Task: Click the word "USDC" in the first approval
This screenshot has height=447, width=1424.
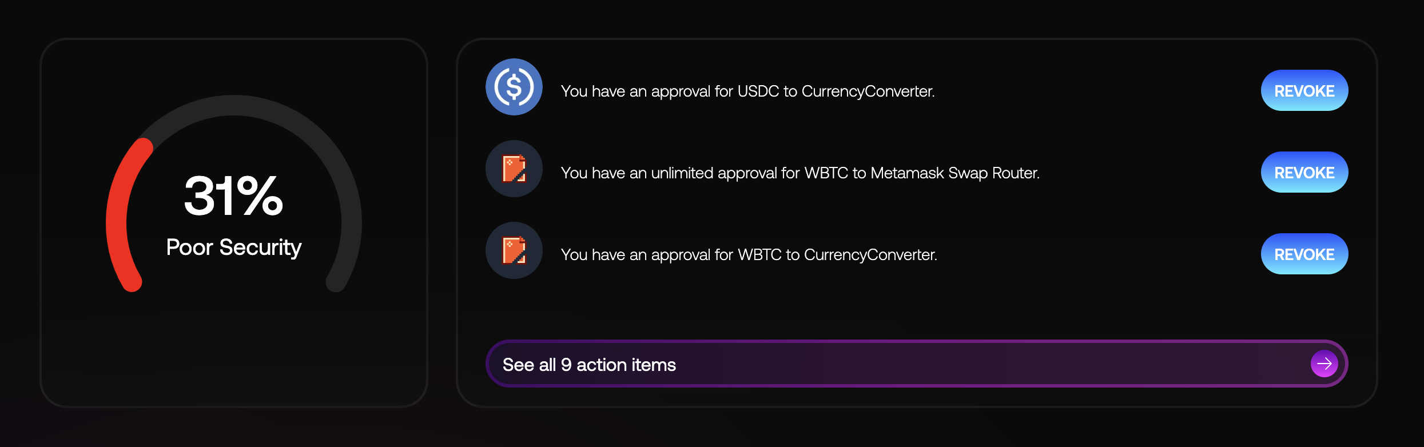Action: [x=758, y=91]
